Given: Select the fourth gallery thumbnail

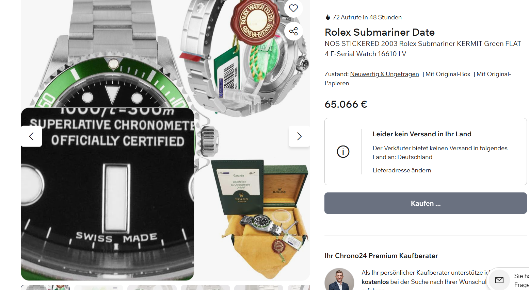Looking at the screenshot, I should (205, 288).
